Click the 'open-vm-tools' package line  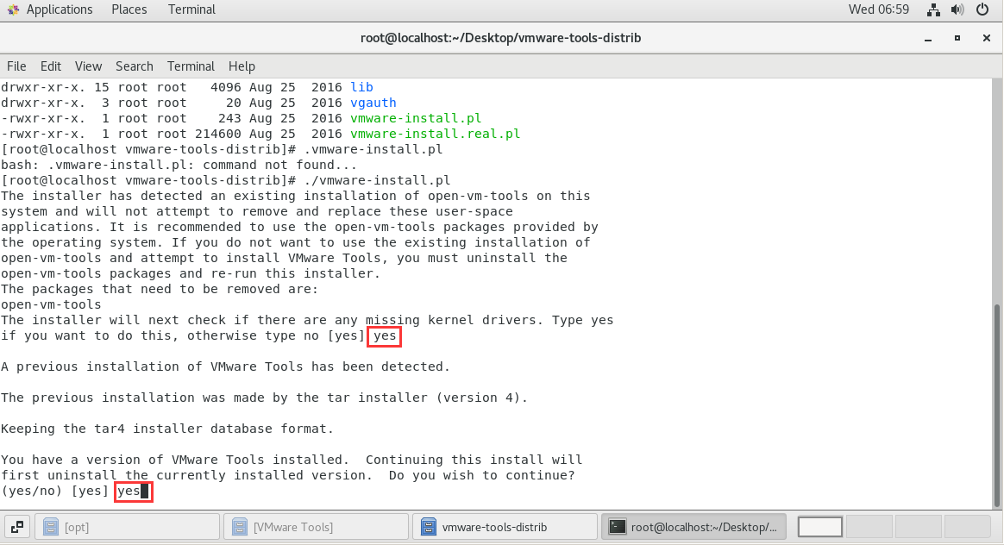click(x=51, y=305)
